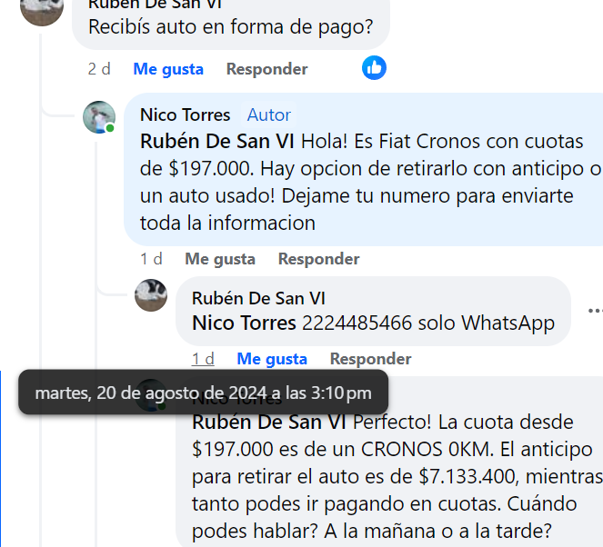Screen dimensions: 603x547
Task: Click Responder under 'Recibís auto en forma de pago?'
Action: (x=266, y=69)
